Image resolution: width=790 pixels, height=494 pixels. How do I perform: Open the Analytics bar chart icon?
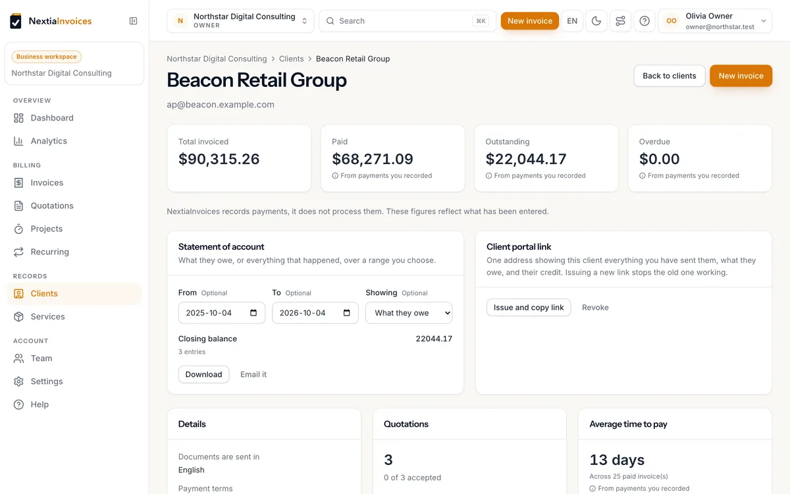tap(18, 141)
